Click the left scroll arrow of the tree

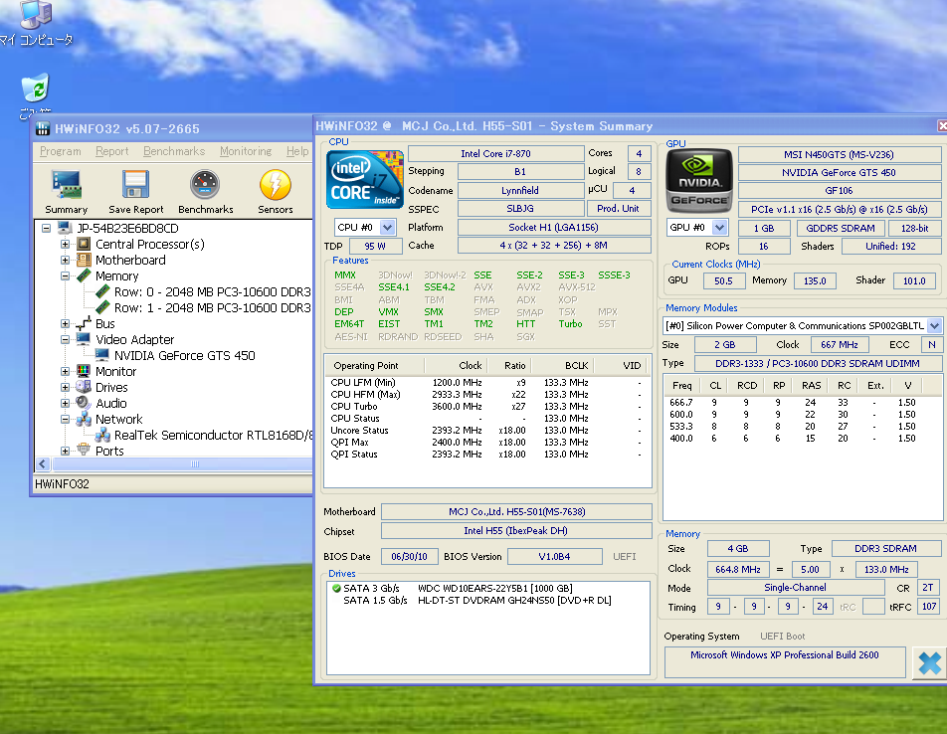click(43, 463)
